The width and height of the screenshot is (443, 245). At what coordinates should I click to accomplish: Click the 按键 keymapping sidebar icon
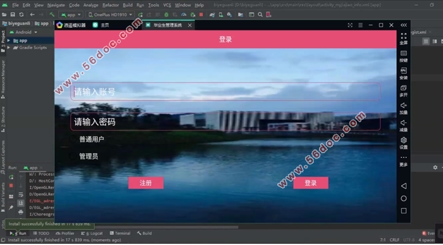point(404,56)
